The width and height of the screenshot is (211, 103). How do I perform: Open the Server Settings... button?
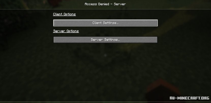click(105, 40)
